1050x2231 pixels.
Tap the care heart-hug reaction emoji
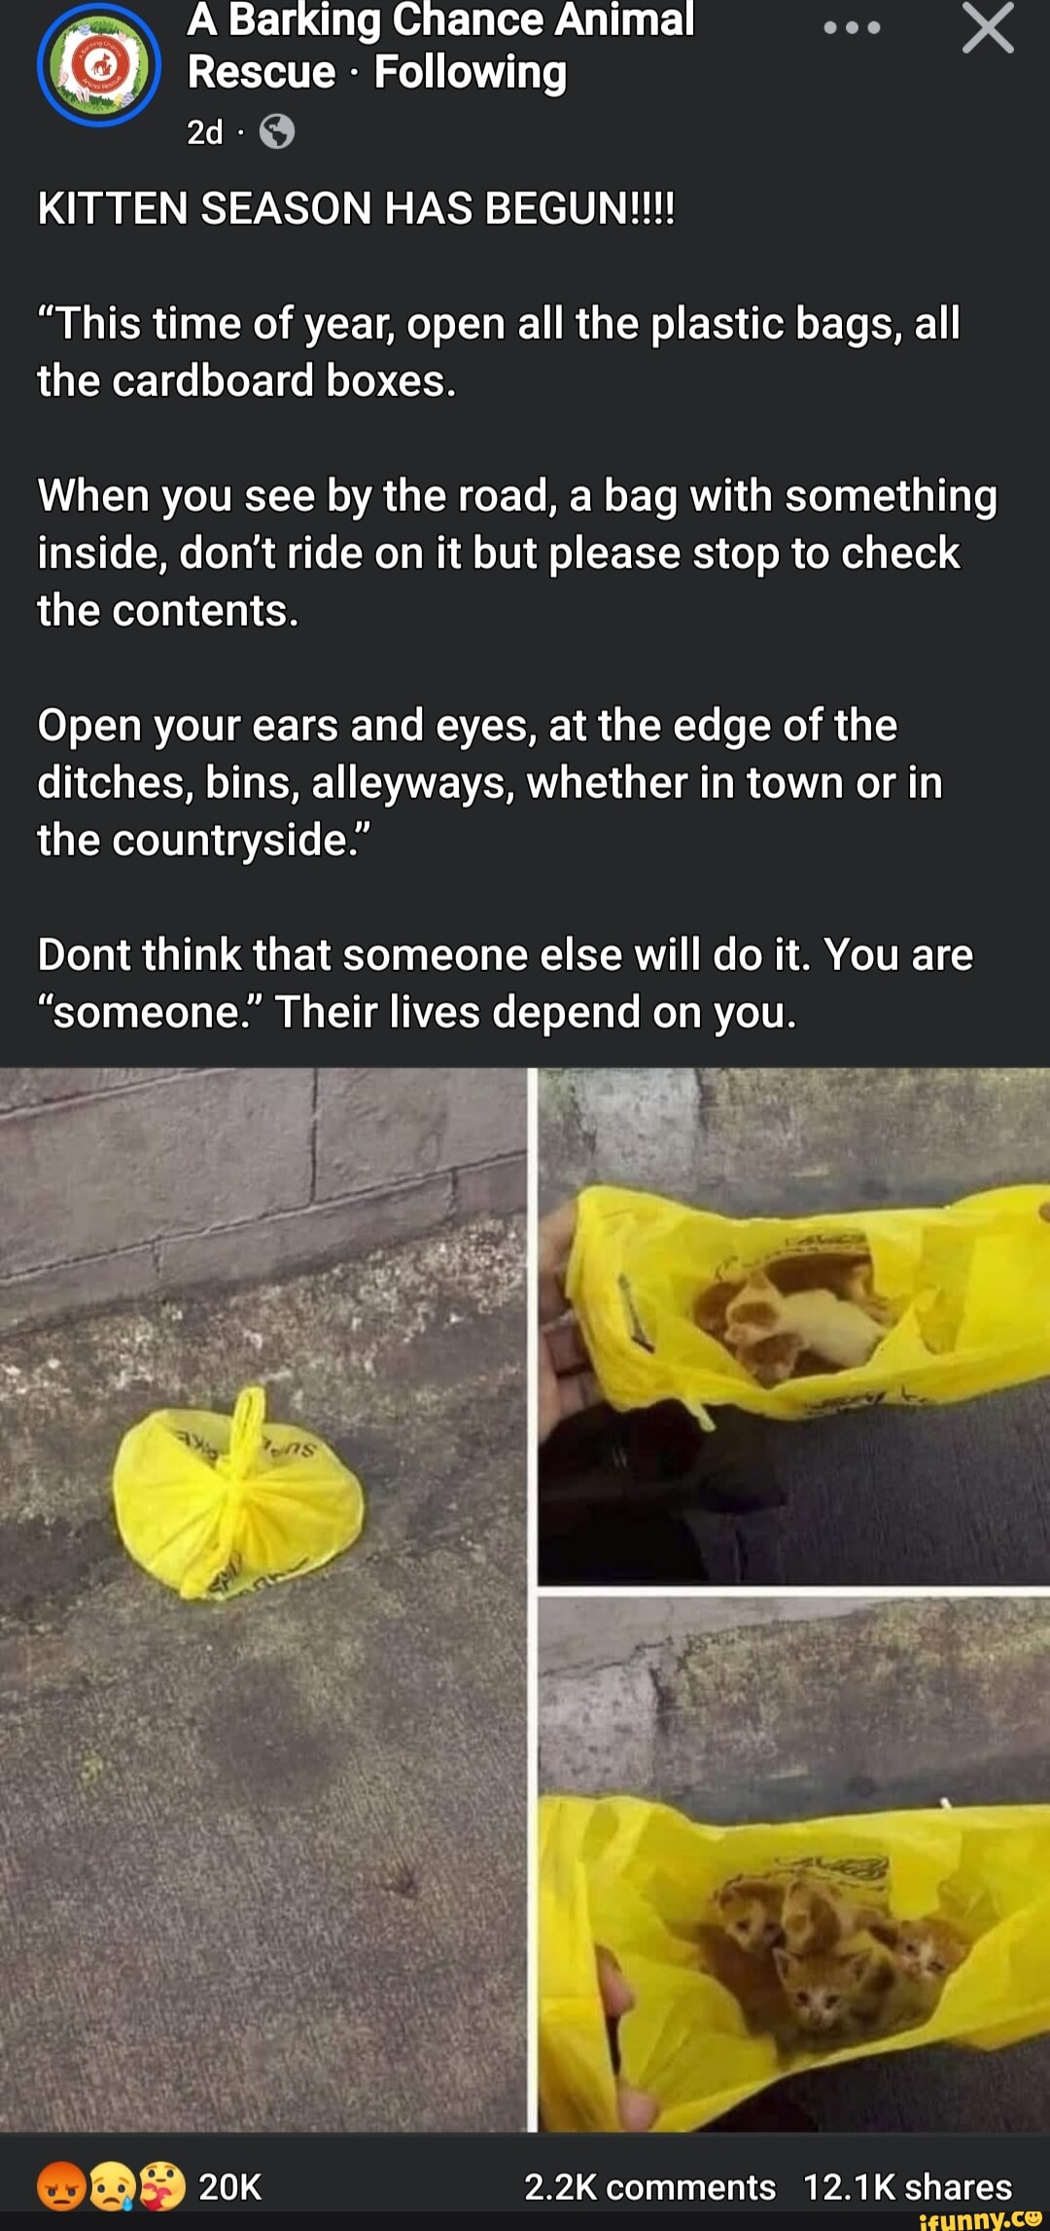[161, 2186]
